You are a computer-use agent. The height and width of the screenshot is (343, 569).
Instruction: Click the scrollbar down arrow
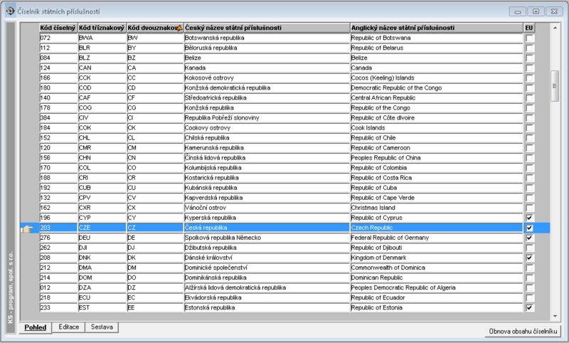tap(555, 316)
